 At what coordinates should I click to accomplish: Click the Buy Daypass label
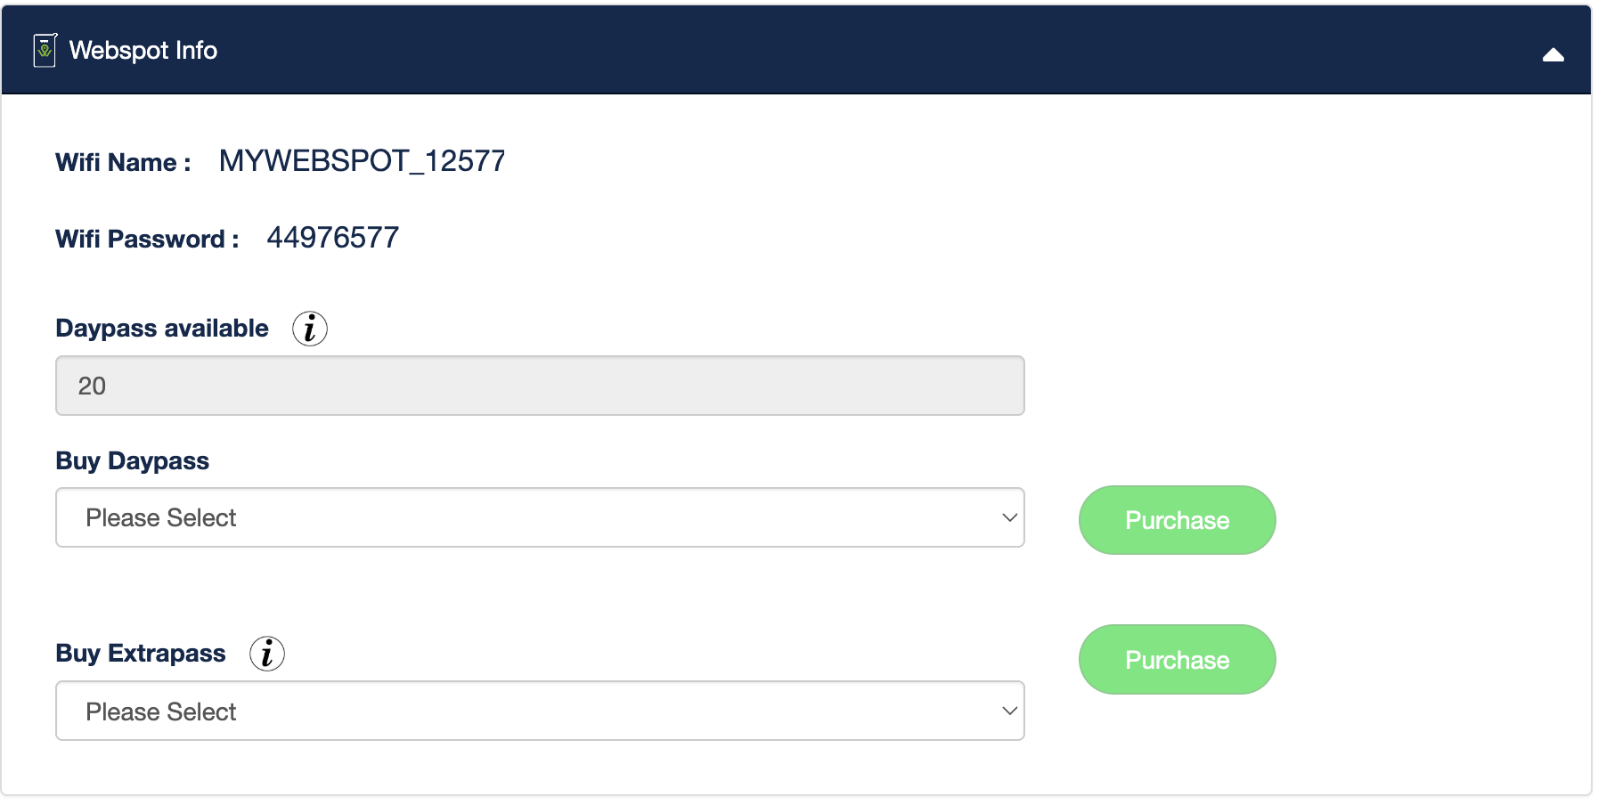click(x=133, y=461)
